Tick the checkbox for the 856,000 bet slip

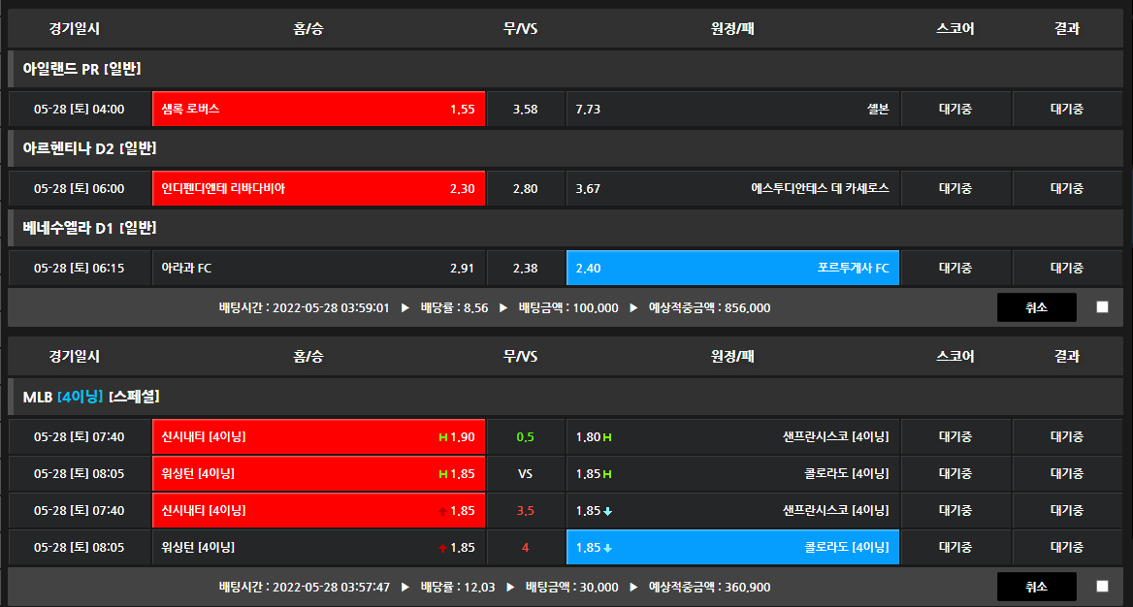pyautogui.click(x=1102, y=307)
